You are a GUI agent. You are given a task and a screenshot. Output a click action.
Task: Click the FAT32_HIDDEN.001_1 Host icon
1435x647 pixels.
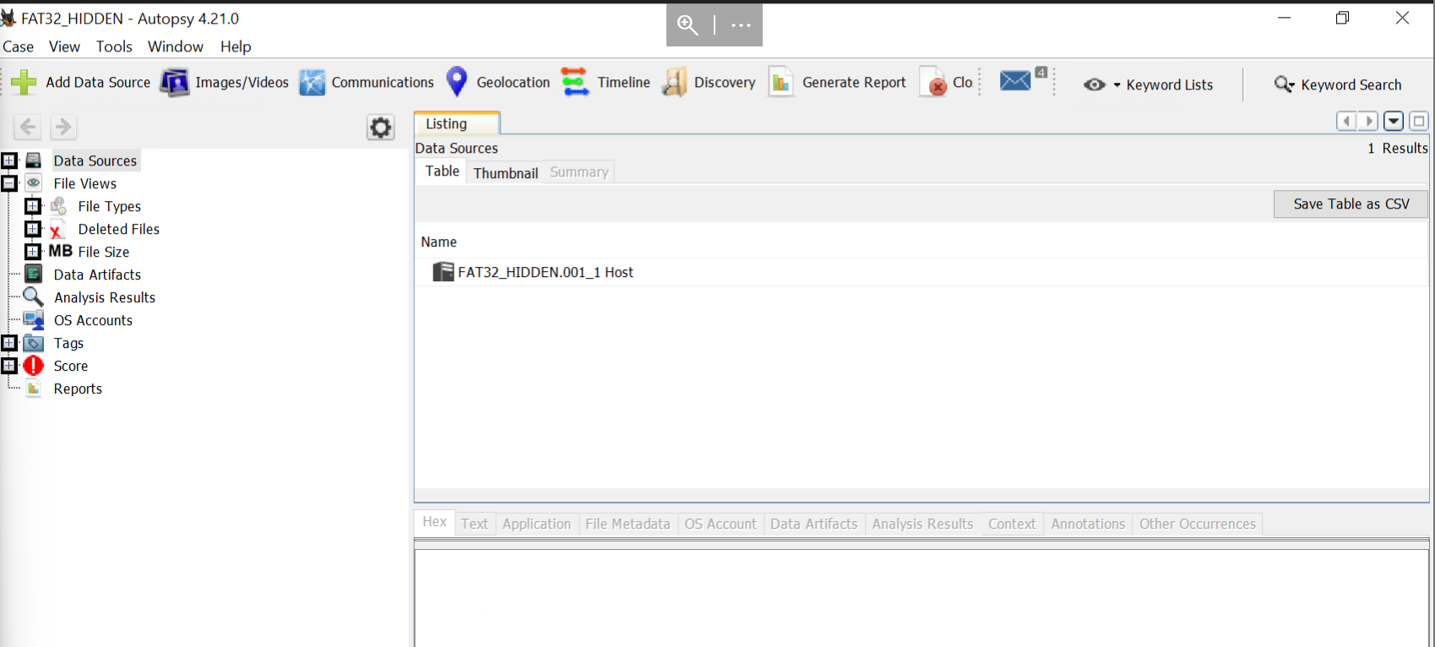click(443, 272)
